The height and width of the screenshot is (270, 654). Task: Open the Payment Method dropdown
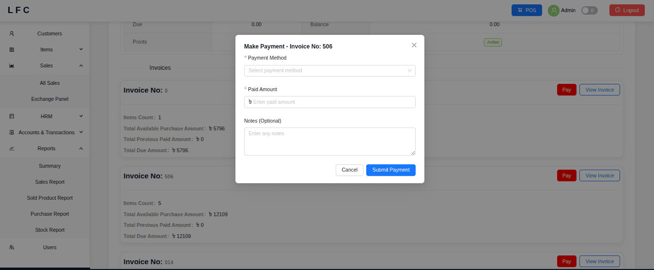(330, 71)
